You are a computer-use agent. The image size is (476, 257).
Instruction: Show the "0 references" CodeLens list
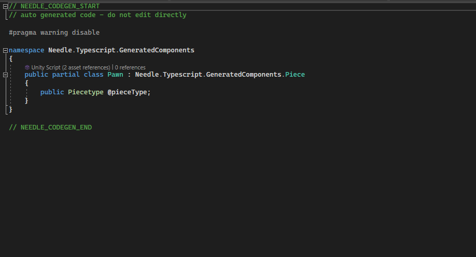[130, 67]
